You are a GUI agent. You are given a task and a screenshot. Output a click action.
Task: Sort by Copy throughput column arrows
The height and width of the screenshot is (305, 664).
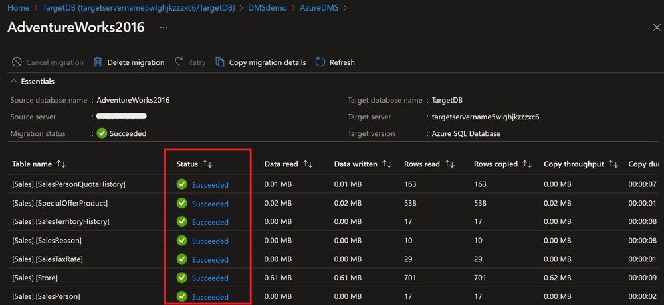[x=613, y=164]
